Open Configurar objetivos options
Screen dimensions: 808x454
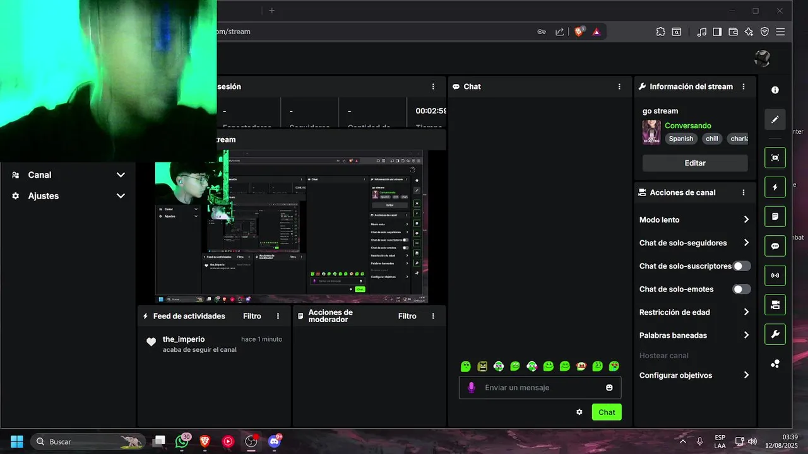(694, 375)
